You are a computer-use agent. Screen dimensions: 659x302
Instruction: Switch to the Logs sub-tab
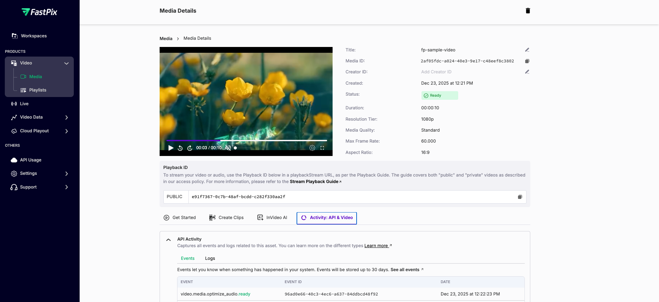[x=210, y=258]
